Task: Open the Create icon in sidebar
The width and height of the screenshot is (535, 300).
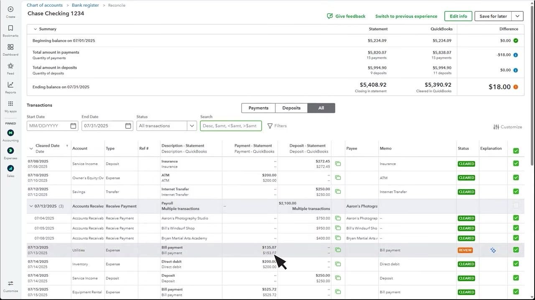Action: pos(10,9)
